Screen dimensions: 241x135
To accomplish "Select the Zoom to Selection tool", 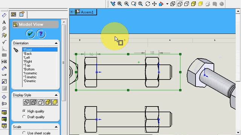I will click(140, 4).
